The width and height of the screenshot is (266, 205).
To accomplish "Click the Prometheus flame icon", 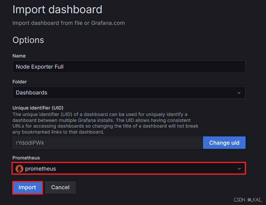I will tap(19, 169).
